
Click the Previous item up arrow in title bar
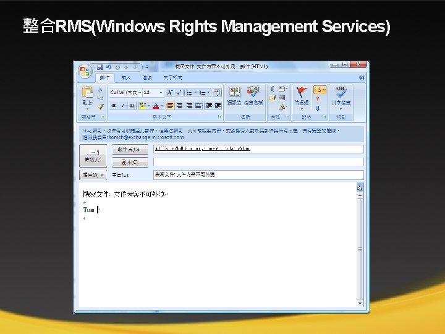[126, 67]
